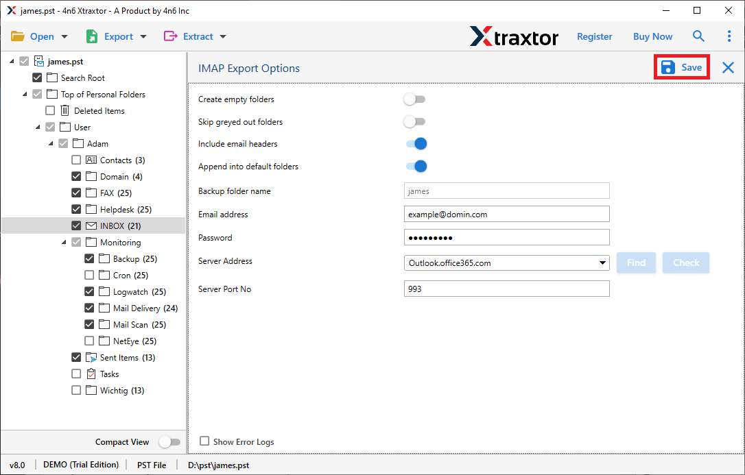745x475 pixels.
Task: Turn off Append into default folders switch
Action: [x=416, y=166]
